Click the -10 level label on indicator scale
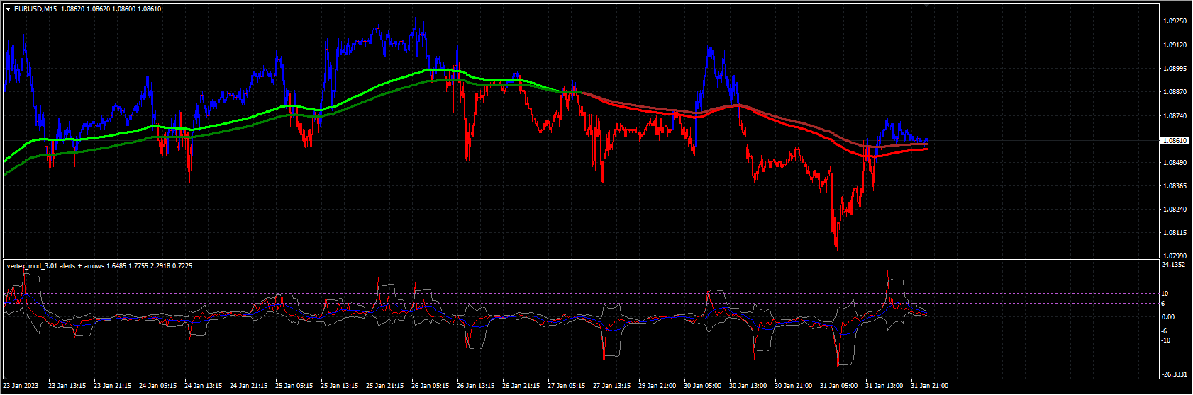This screenshot has height=395, width=1193. coord(1166,340)
